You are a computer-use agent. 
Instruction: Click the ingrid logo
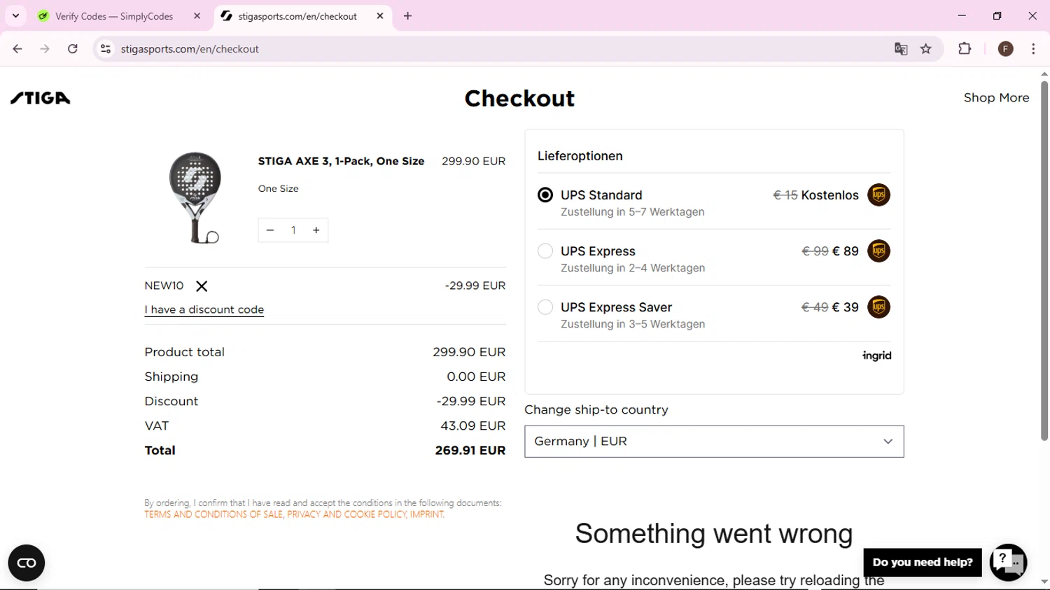click(x=876, y=356)
